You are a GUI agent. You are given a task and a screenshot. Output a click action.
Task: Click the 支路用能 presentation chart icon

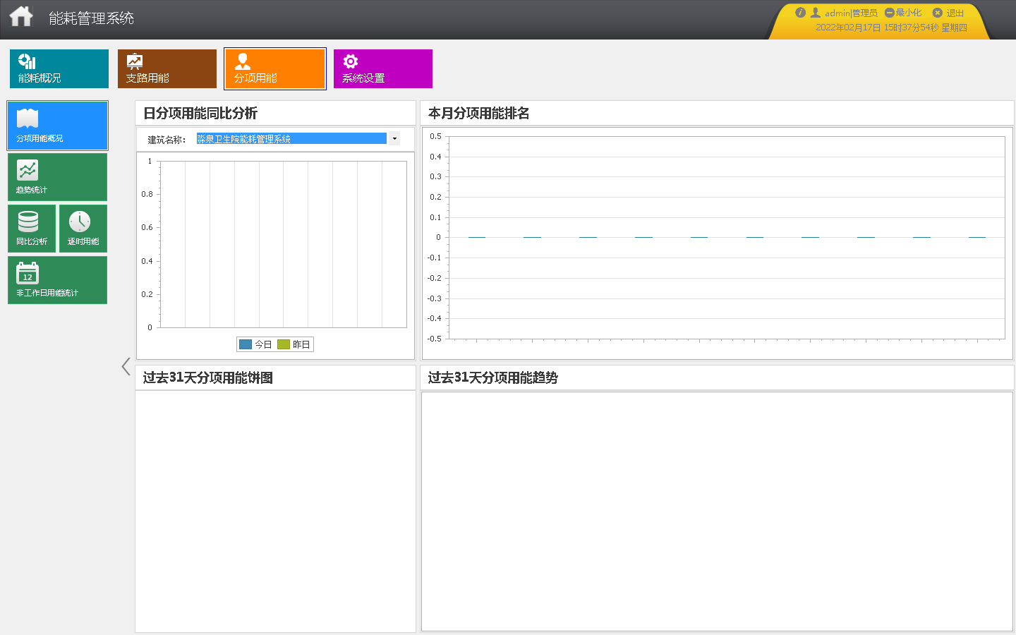[135, 61]
